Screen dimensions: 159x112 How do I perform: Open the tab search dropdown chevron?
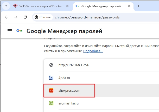[6, 6]
